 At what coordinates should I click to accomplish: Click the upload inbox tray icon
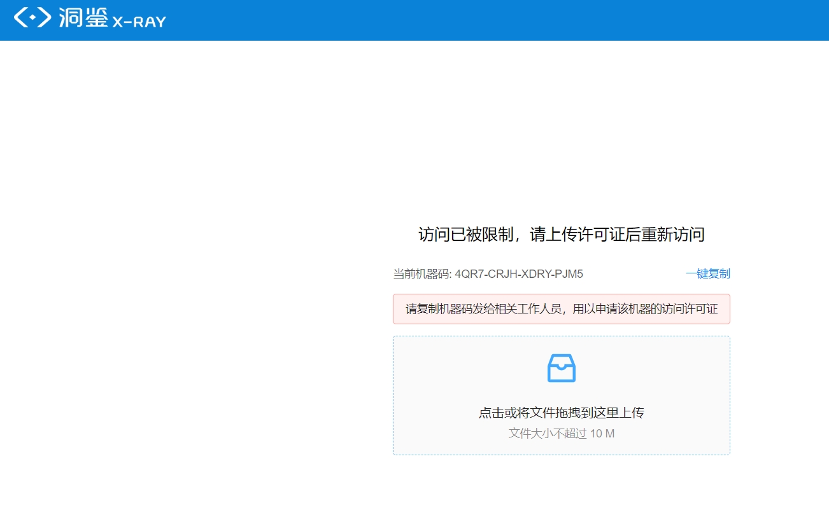561,368
